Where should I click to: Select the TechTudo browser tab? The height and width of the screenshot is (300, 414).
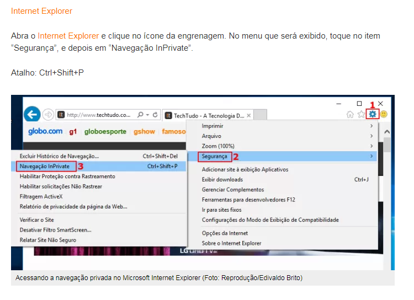coord(208,115)
